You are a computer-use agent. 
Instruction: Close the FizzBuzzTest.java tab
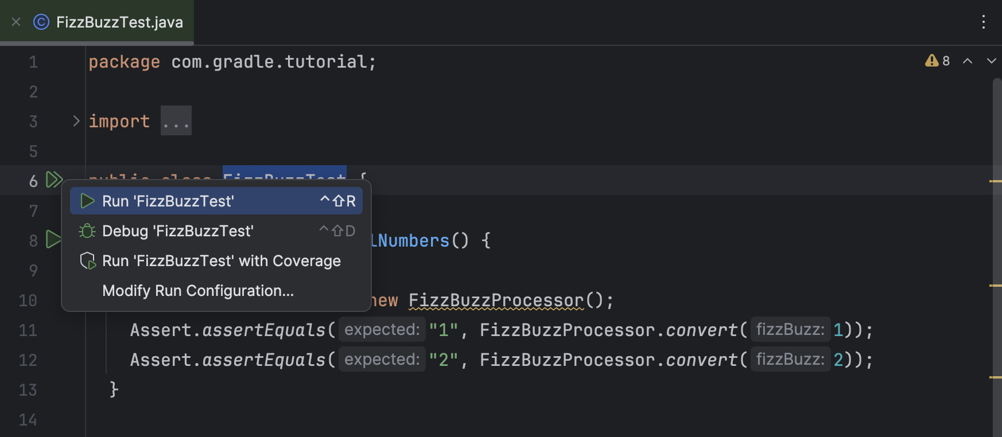click(x=15, y=22)
